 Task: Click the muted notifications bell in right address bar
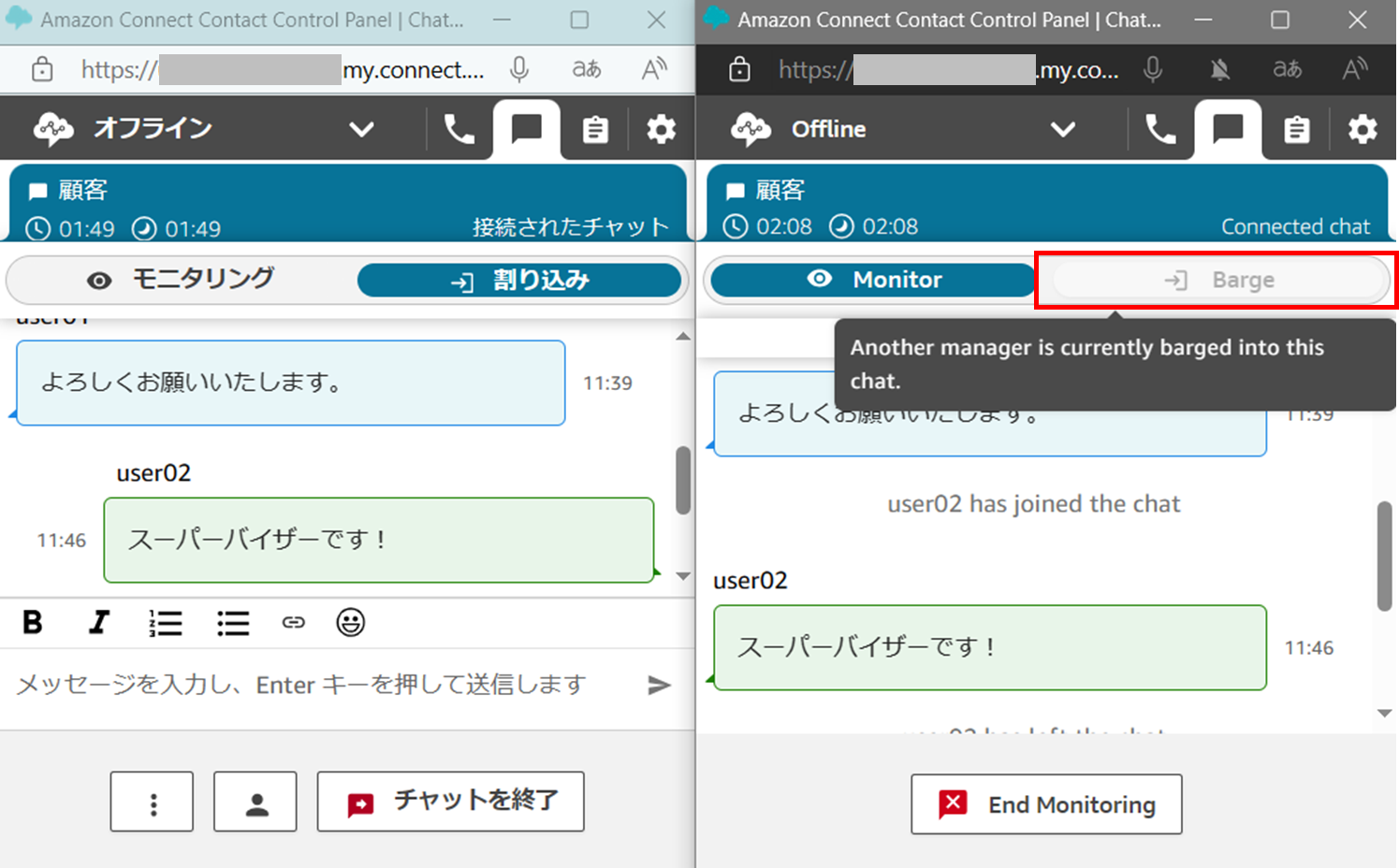pyautogui.click(x=1220, y=69)
